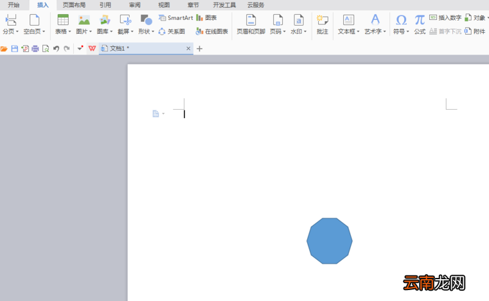Viewport: 489px width, 301px height.
Task: Expand the 水印 dropdown arrow
Action: pos(305,31)
